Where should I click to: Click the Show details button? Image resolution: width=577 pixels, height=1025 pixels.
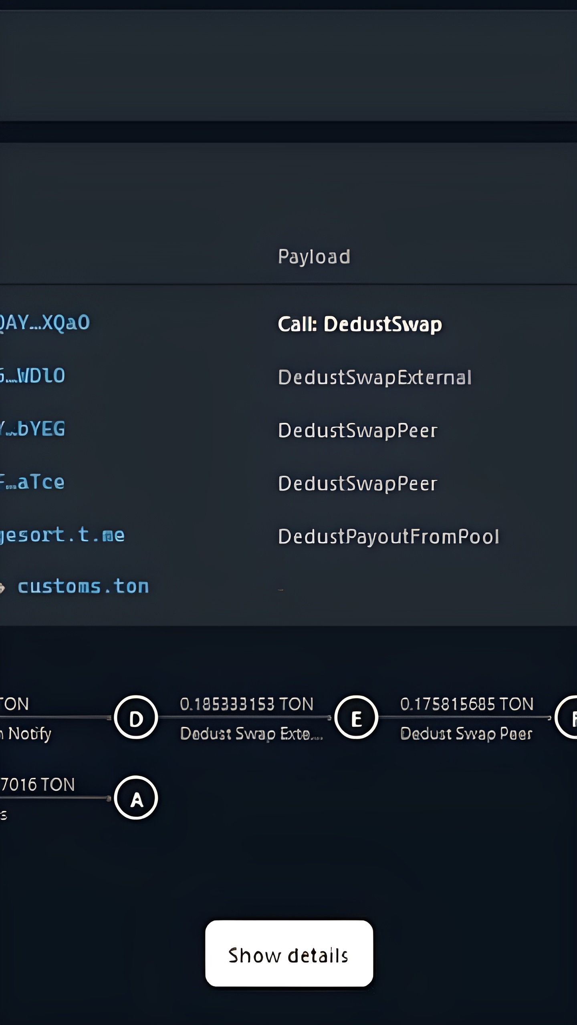click(x=289, y=953)
